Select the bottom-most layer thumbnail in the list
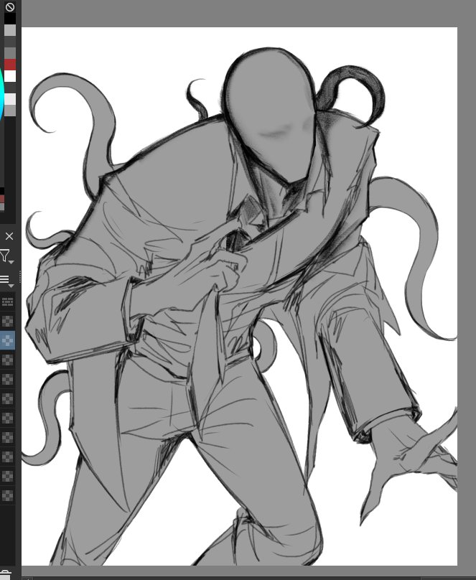Screen dimensions: 476x580 (x=7, y=495)
